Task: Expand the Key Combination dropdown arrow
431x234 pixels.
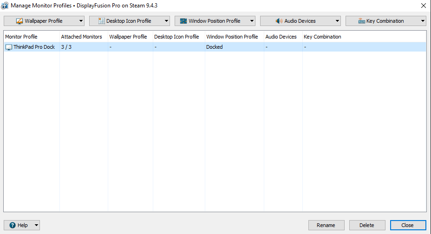Action: click(422, 21)
